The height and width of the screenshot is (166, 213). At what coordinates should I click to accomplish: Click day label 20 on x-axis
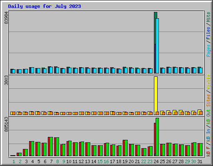click(x=131, y=161)
